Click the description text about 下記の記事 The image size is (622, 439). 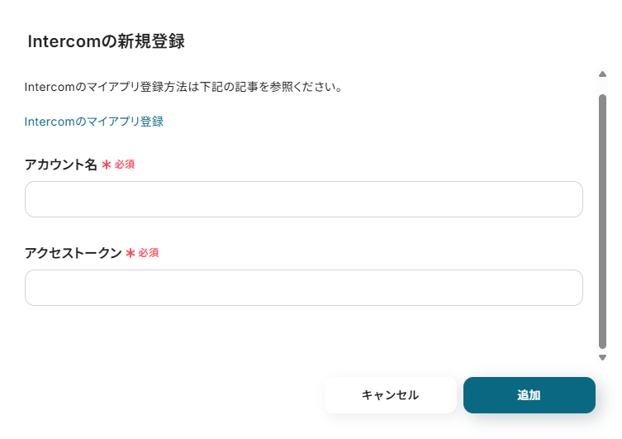click(x=183, y=87)
